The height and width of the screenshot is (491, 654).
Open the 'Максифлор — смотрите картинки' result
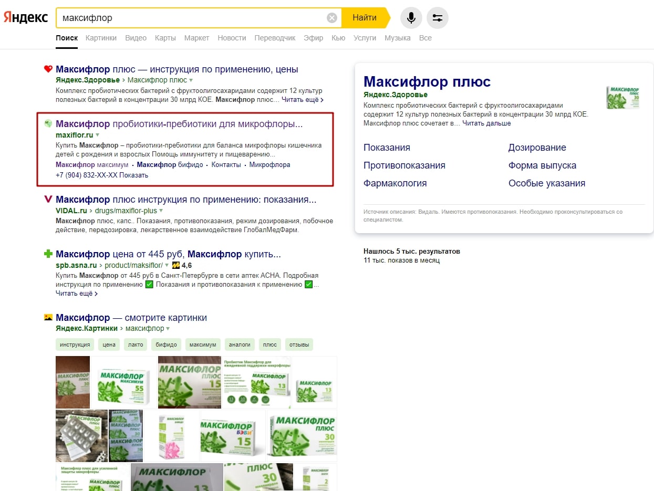point(131,318)
